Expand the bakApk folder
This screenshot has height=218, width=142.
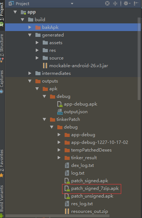[30, 27]
